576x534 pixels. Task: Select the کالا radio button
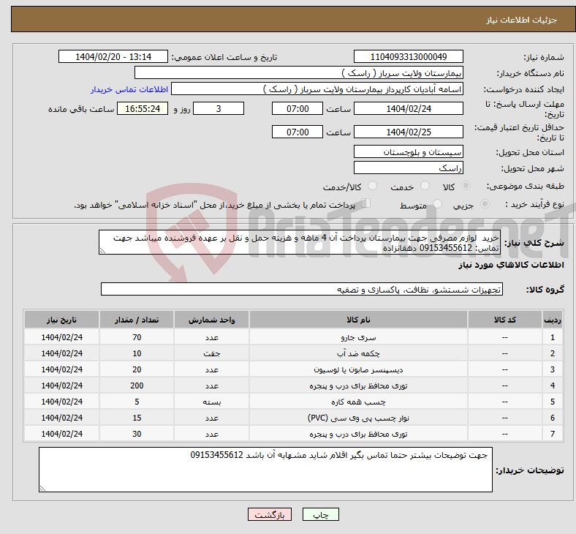point(466,186)
